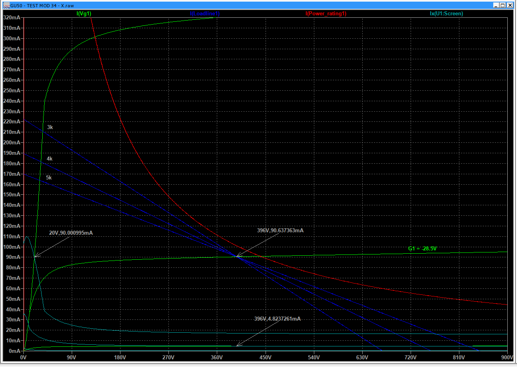Select the 3k loadline annotation
This screenshot has width=517, height=367.
point(50,127)
